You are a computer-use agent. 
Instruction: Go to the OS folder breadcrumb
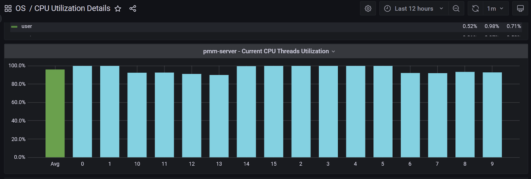(20, 8)
